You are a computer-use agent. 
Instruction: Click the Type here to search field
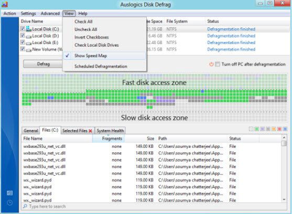(154, 206)
